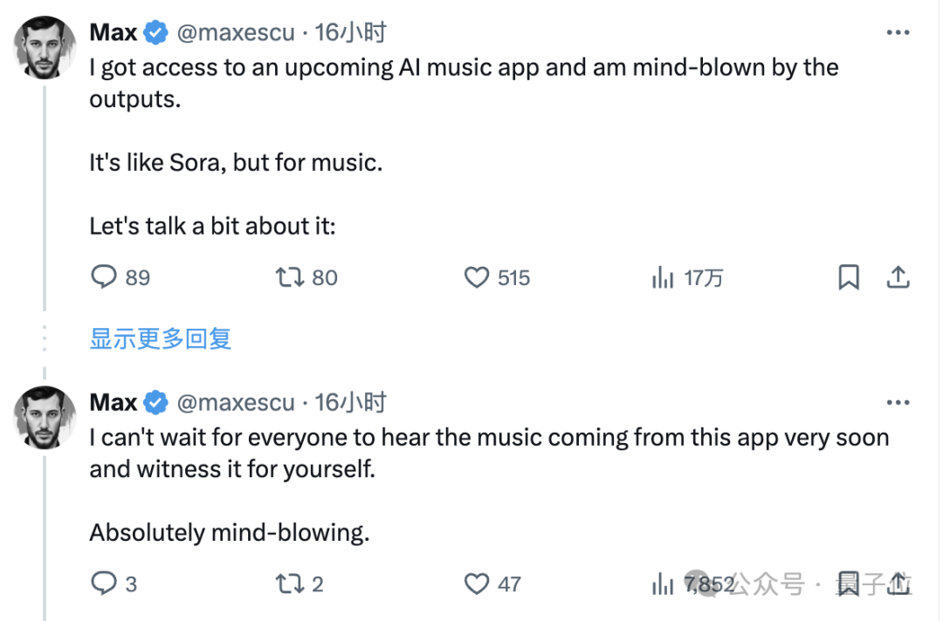Open replies on the first tweet with 89 comments

pyautogui.click(x=120, y=277)
